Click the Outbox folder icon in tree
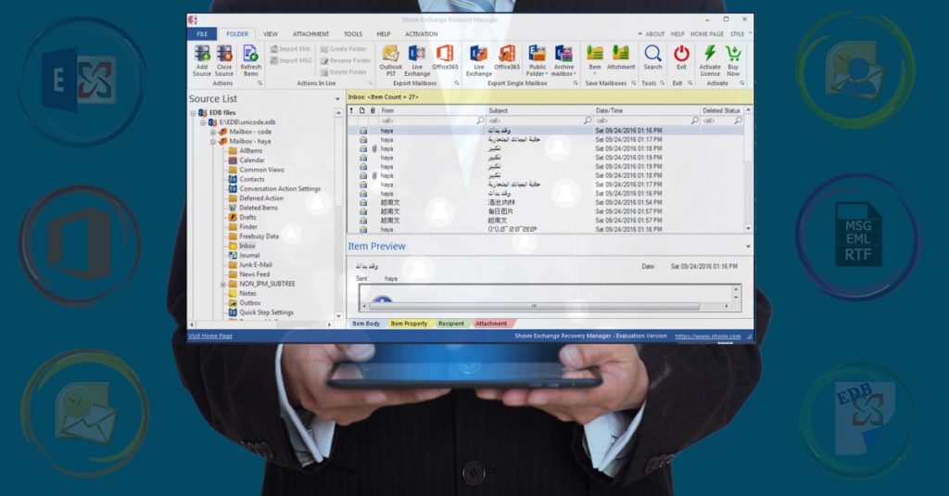949x496 pixels. (x=233, y=303)
